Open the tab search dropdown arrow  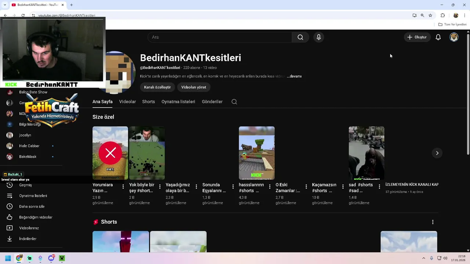4,5
